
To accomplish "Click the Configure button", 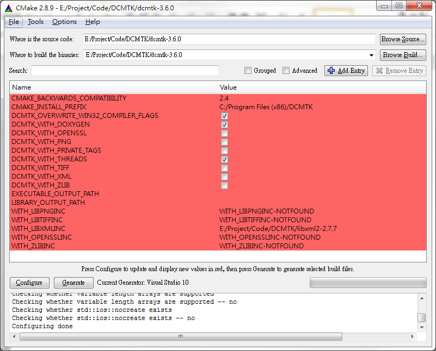I will (29, 283).
